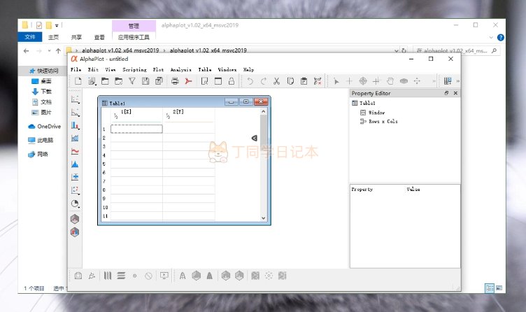
Task: Select Table1 in the Property Editor tree
Action: click(x=367, y=103)
